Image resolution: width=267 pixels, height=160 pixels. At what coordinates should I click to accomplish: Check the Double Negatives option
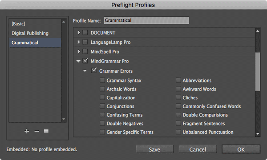(102, 123)
